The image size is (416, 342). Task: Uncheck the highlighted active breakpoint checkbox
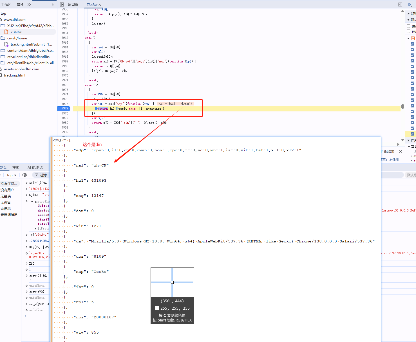pos(412,134)
